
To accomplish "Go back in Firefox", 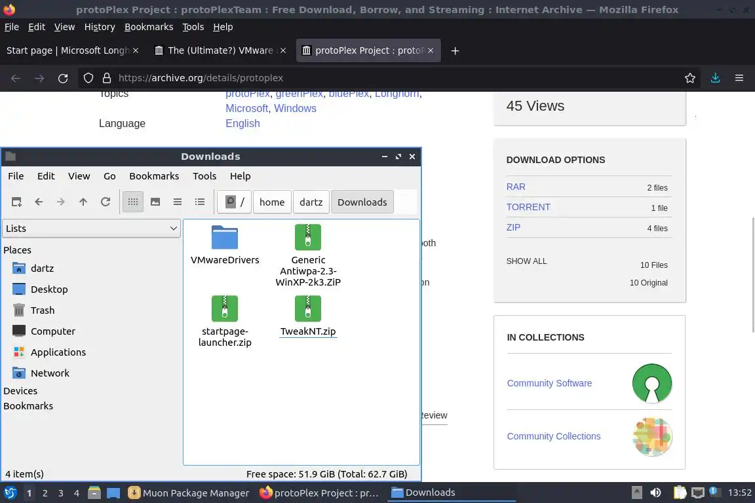I will tap(16, 78).
